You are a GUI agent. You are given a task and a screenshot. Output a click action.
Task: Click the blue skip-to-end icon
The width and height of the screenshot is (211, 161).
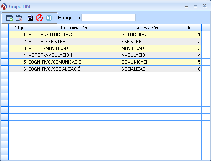pos(49,18)
